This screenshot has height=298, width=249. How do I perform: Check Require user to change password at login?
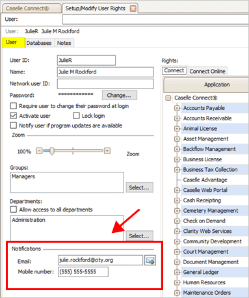tap(14, 106)
